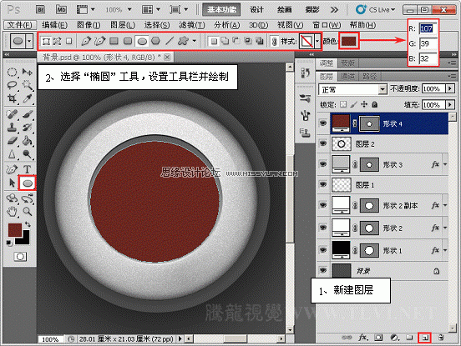Launch Mini Bridge
Viewport: 461px width, 346px height.
point(61,10)
